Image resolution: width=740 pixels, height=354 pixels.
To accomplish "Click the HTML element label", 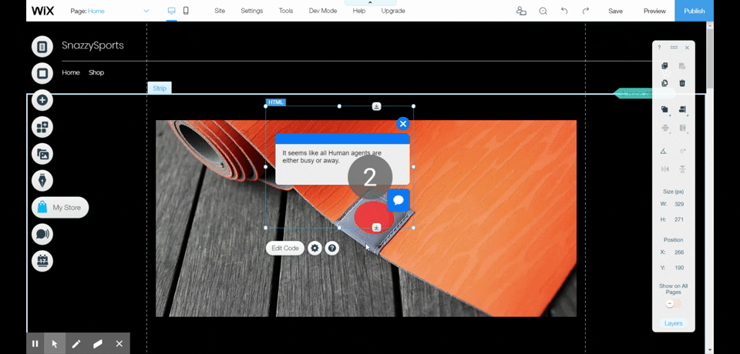I will (276, 102).
